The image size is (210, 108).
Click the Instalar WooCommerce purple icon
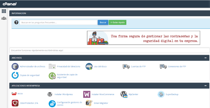tap(87, 94)
